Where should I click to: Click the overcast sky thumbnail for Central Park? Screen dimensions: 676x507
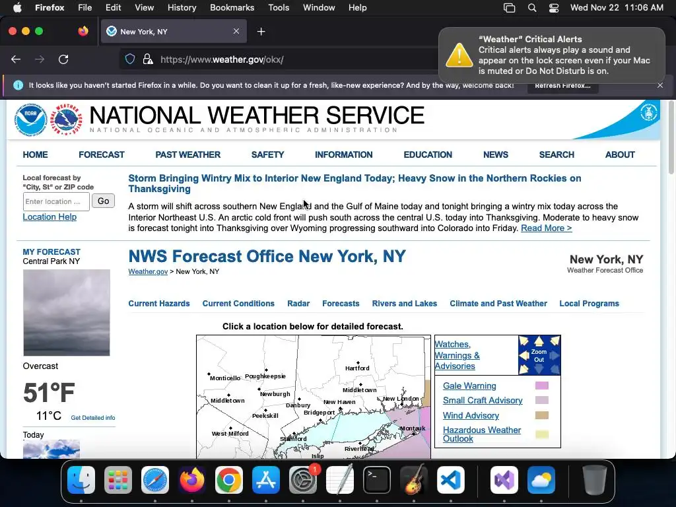pyautogui.click(x=67, y=312)
